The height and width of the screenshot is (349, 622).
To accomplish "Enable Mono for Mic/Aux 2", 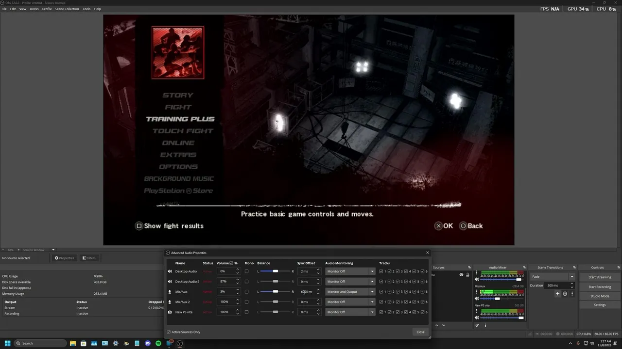I will click(x=246, y=302).
